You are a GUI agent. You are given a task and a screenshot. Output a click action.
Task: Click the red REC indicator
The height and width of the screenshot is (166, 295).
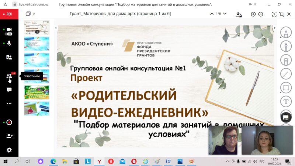click(x=9, y=14)
